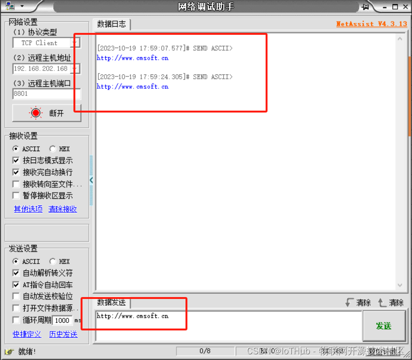Click the down-arrow 清除 icon above the send area

tap(349, 302)
